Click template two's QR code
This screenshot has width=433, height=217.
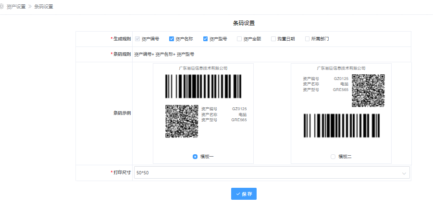click(368, 91)
